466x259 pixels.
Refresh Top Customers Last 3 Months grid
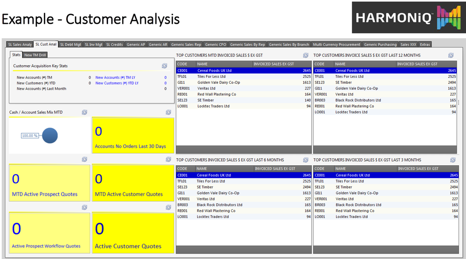pos(452,160)
